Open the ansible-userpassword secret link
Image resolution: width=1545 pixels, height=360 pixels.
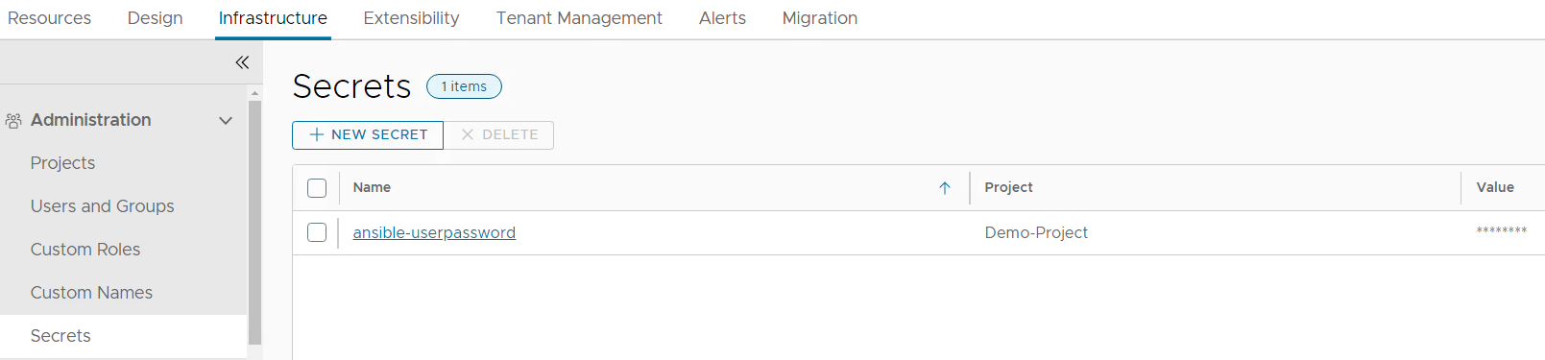click(x=434, y=232)
